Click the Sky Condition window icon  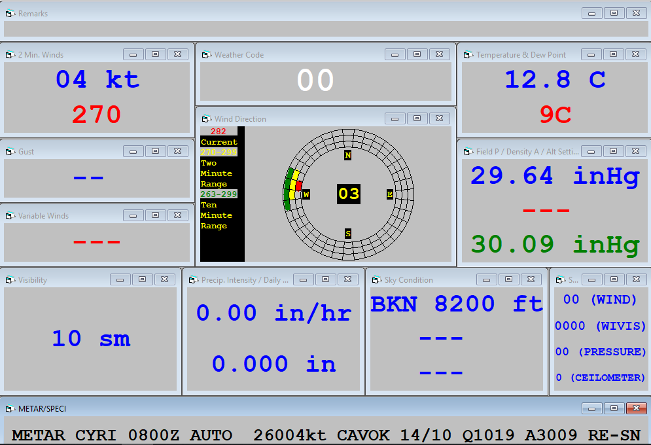(x=377, y=280)
